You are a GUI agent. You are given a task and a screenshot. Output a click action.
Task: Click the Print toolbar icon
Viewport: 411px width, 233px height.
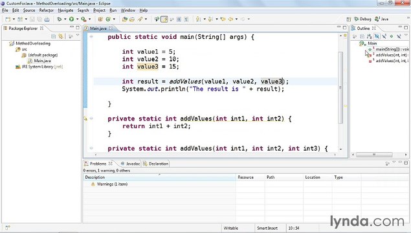(x=47, y=19)
